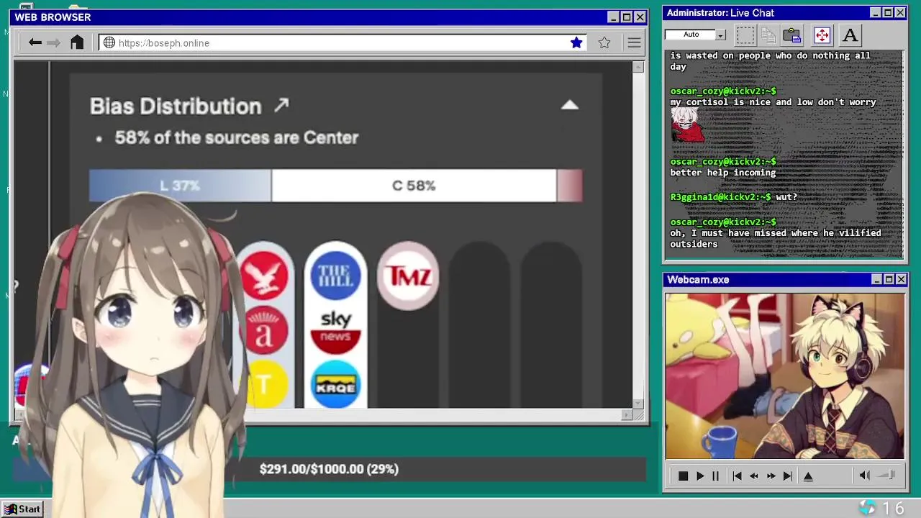Click the paste clipboard icon in Live Chat

coord(792,35)
